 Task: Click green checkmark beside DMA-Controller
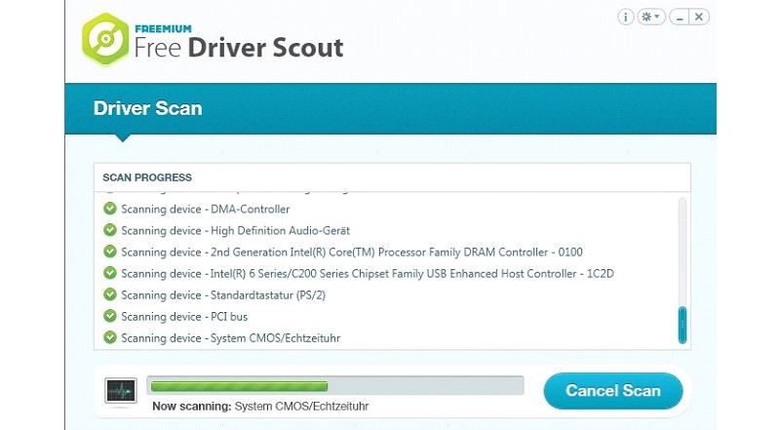point(110,209)
